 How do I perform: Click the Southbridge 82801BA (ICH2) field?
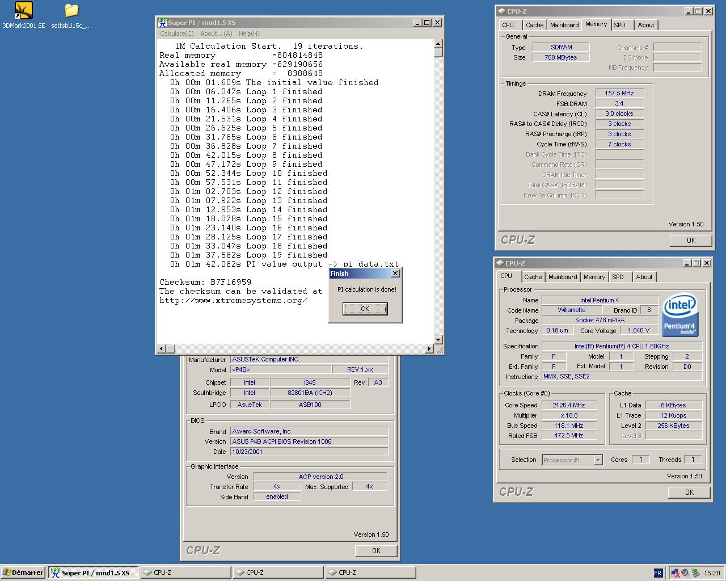click(x=310, y=393)
